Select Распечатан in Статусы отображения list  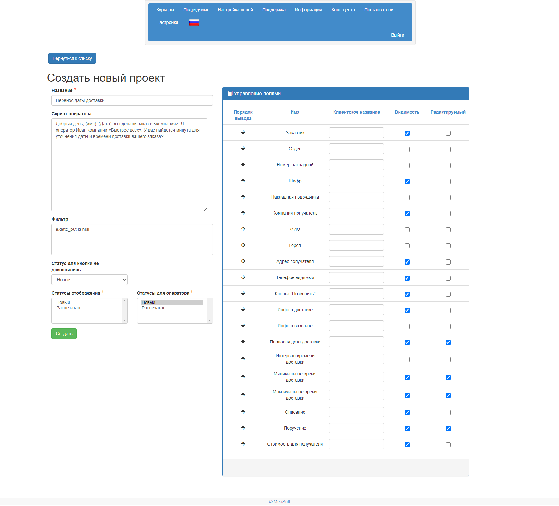coord(68,308)
